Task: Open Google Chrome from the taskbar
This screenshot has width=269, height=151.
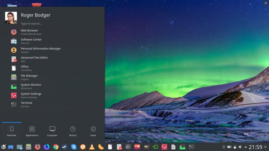Action: 55,147
